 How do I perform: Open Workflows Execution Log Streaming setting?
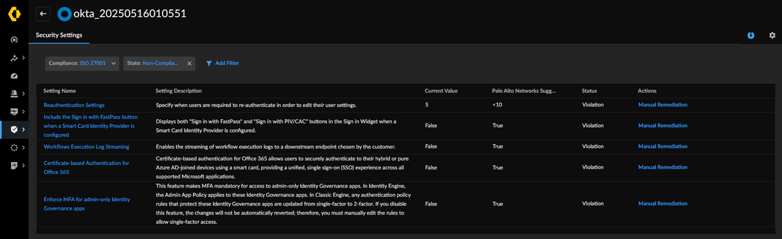click(86, 147)
